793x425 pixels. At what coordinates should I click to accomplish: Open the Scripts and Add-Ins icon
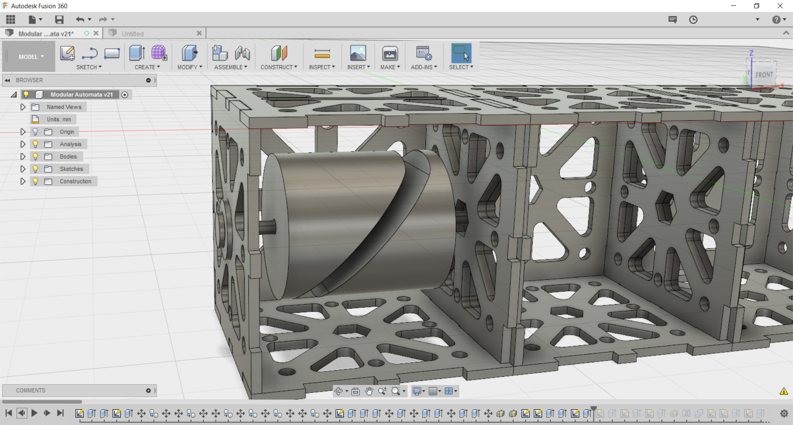[x=424, y=53]
